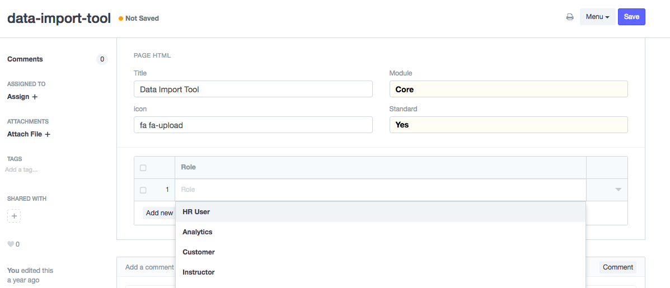Click the Title input field
This screenshot has width=670, height=288.
[x=253, y=89]
